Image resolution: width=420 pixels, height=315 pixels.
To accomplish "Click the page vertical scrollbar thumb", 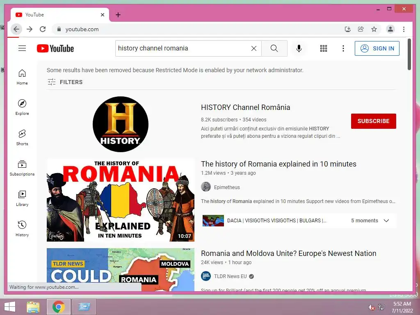I will click(409, 55).
